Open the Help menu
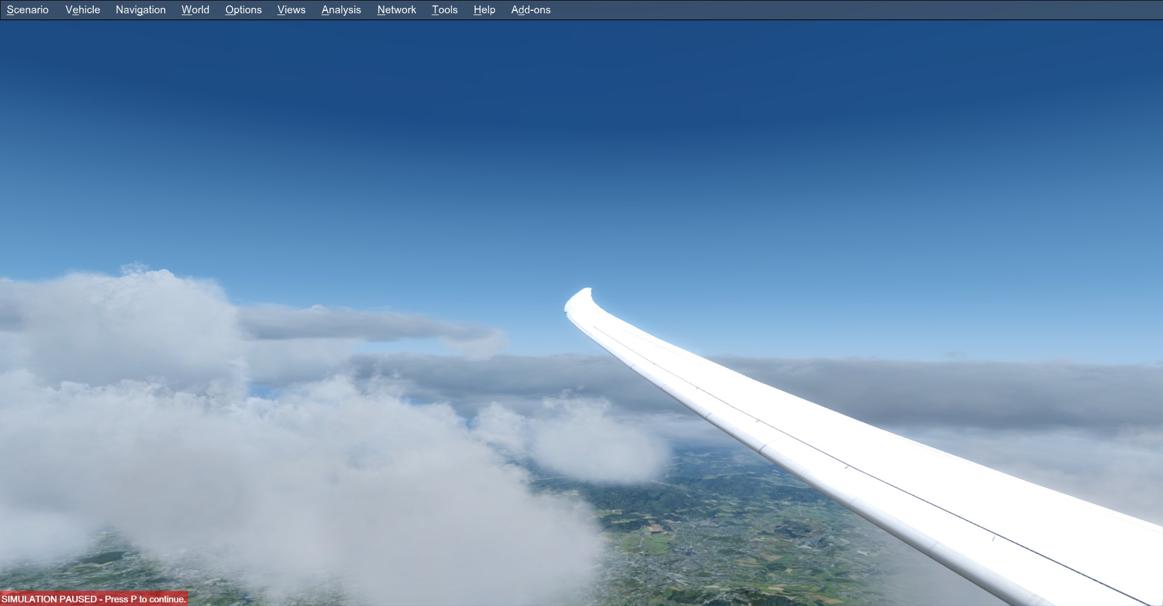The image size is (1163, 606). pos(484,10)
